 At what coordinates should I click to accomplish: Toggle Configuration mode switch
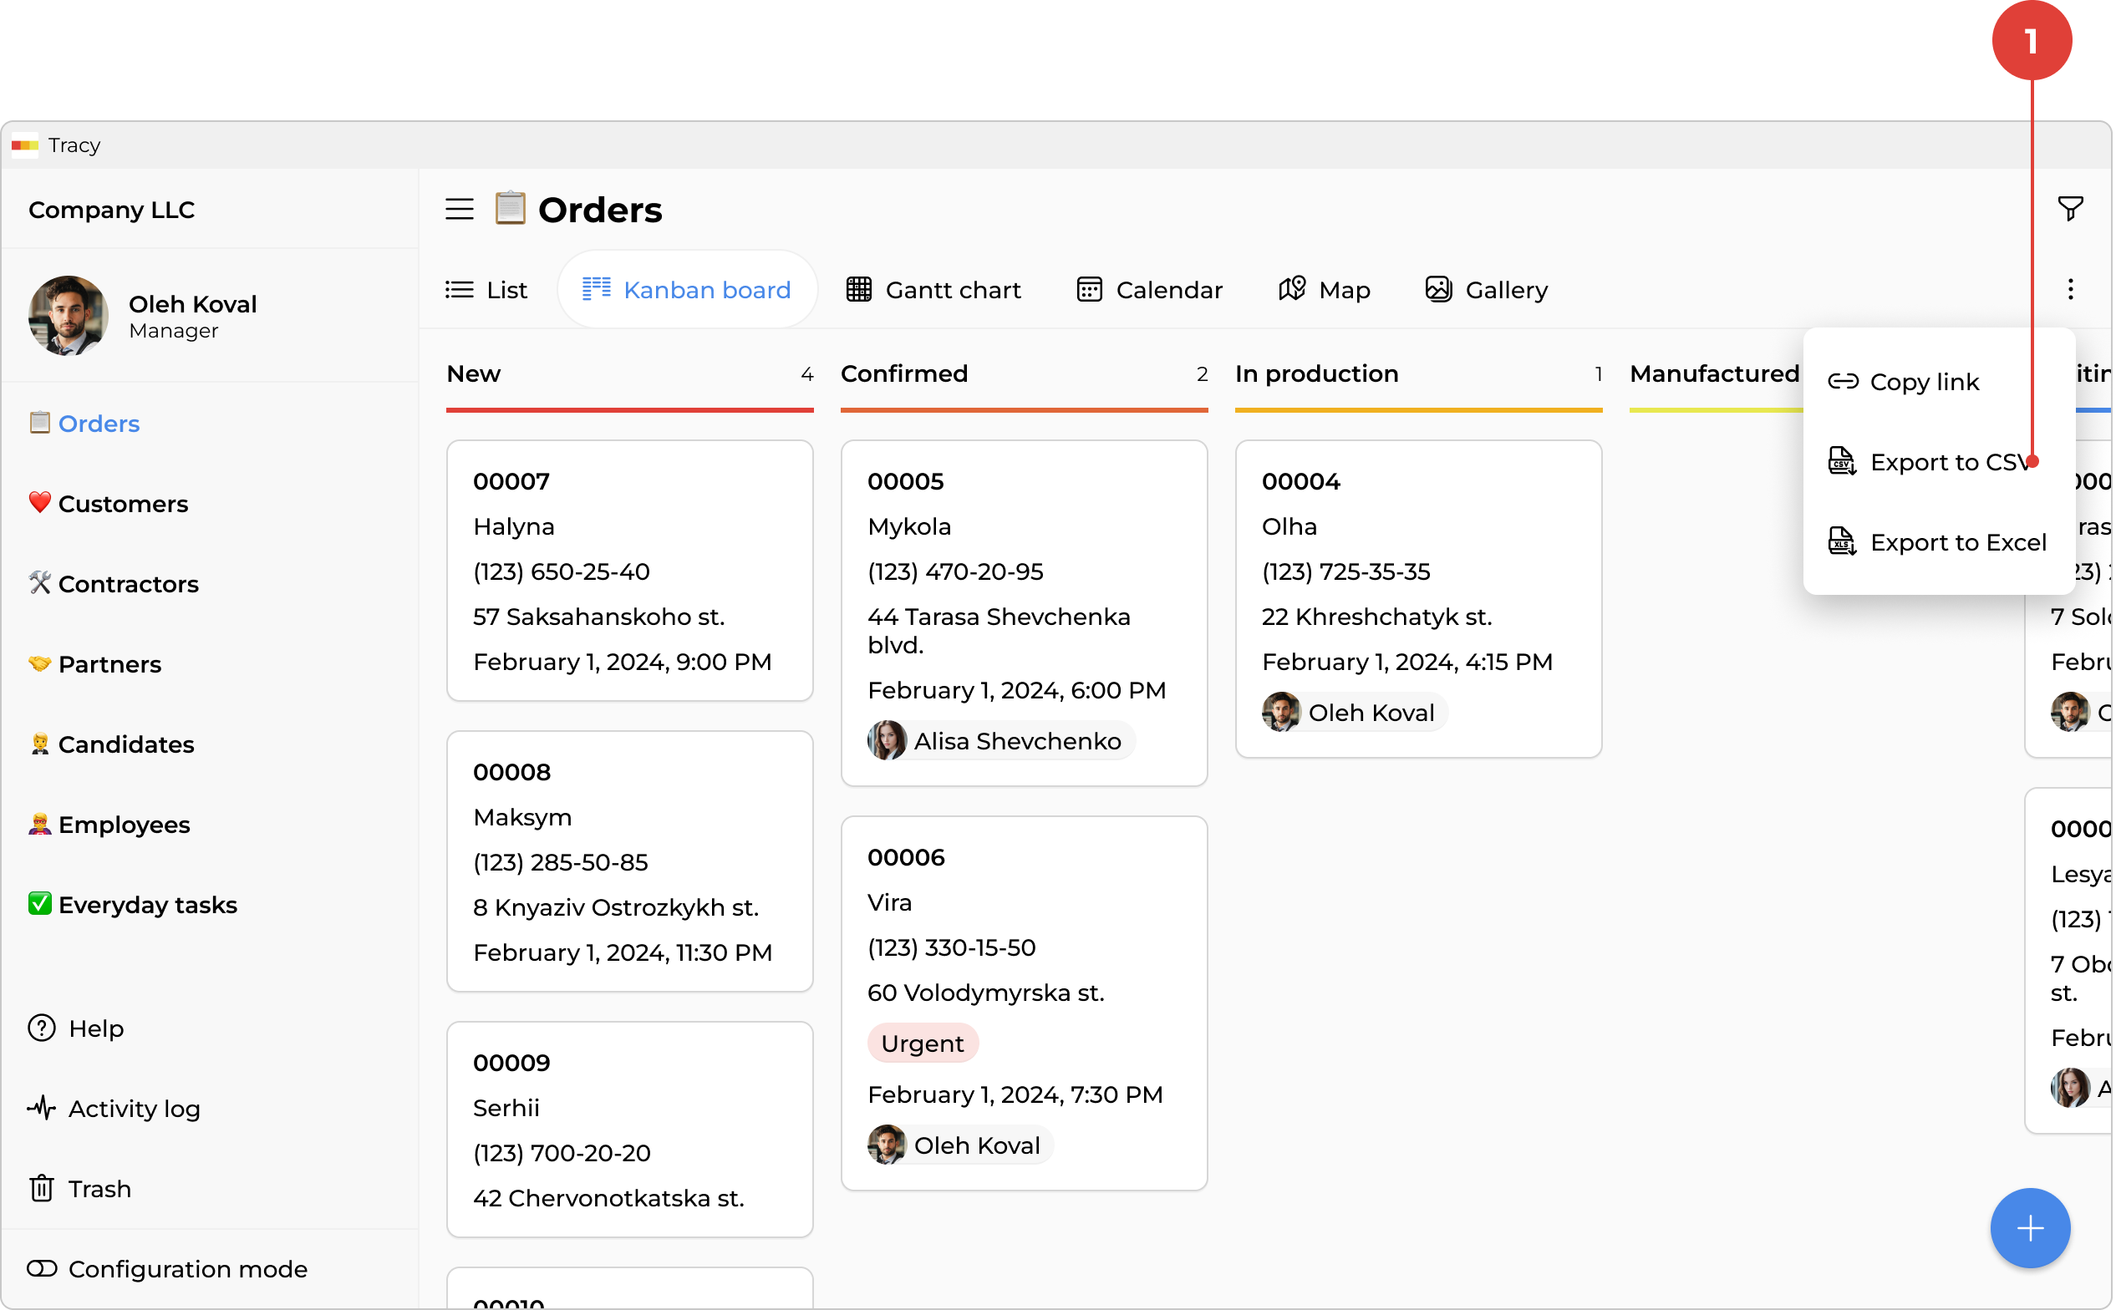(42, 1268)
